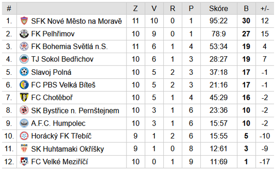Click the FC Chotěboř shield logo

click(x=24, y=97)
